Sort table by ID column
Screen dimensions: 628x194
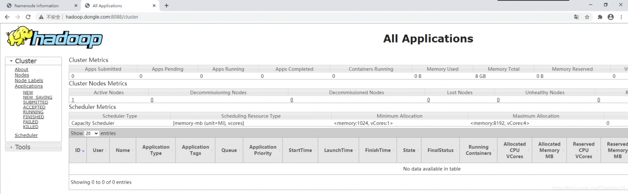78,150
